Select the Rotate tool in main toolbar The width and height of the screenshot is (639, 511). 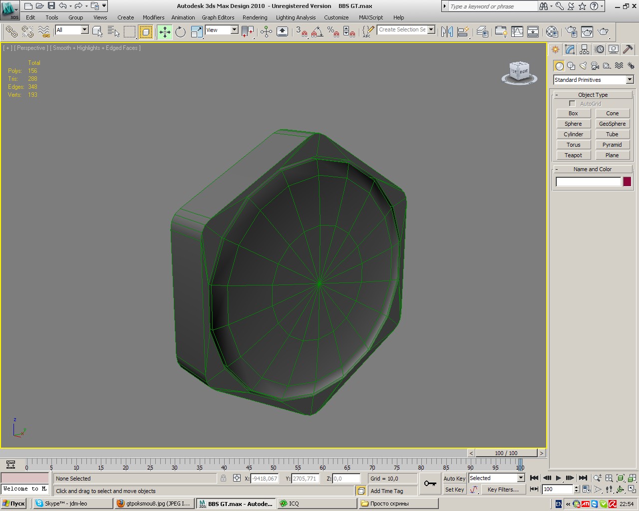[180, 32]
